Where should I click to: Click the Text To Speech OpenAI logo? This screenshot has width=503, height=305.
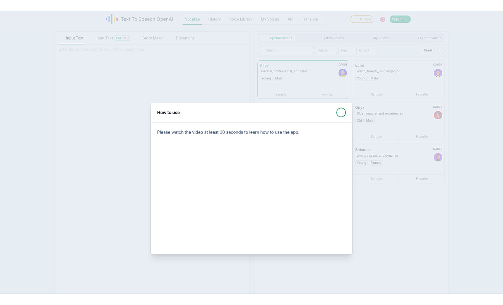tap(140, 19)
